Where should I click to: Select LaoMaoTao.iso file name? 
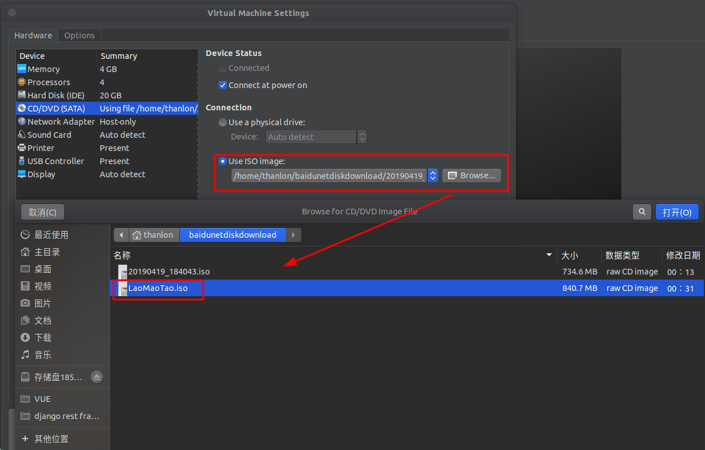pos(158,289)
